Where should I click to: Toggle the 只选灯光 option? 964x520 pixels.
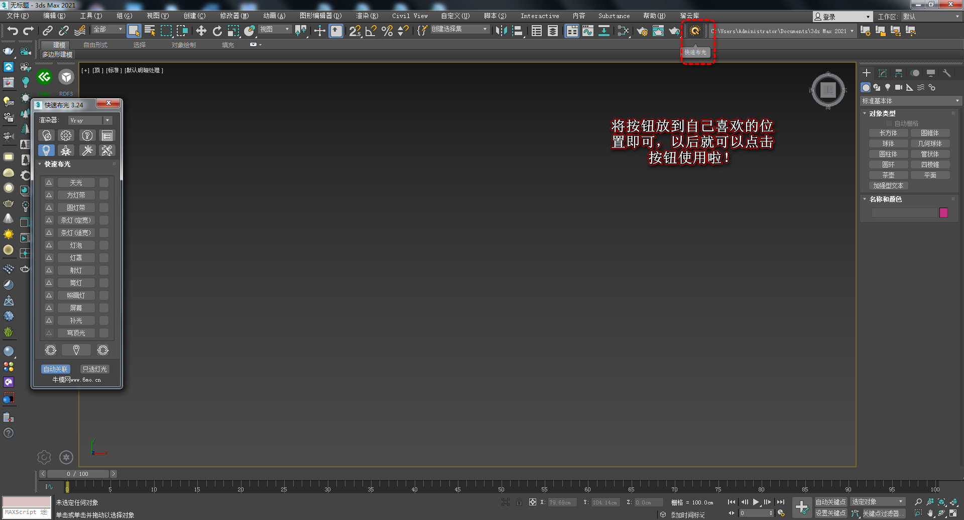(94, 369)
